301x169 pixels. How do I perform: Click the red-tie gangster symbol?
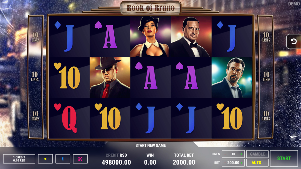(x=110, y=77)
